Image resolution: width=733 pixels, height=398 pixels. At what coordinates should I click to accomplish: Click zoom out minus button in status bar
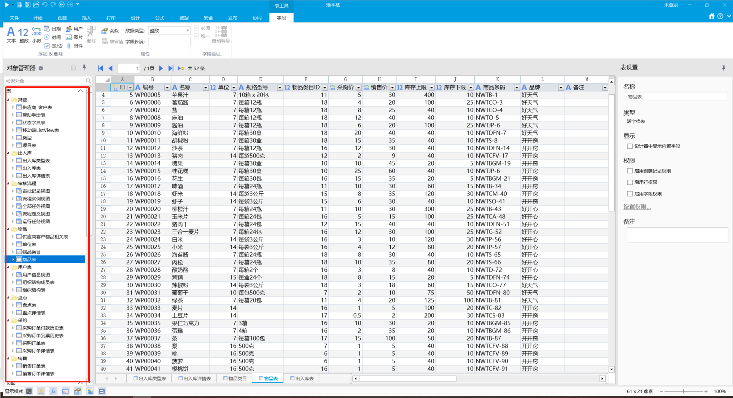pyautogui.click(x=661, y=391)
